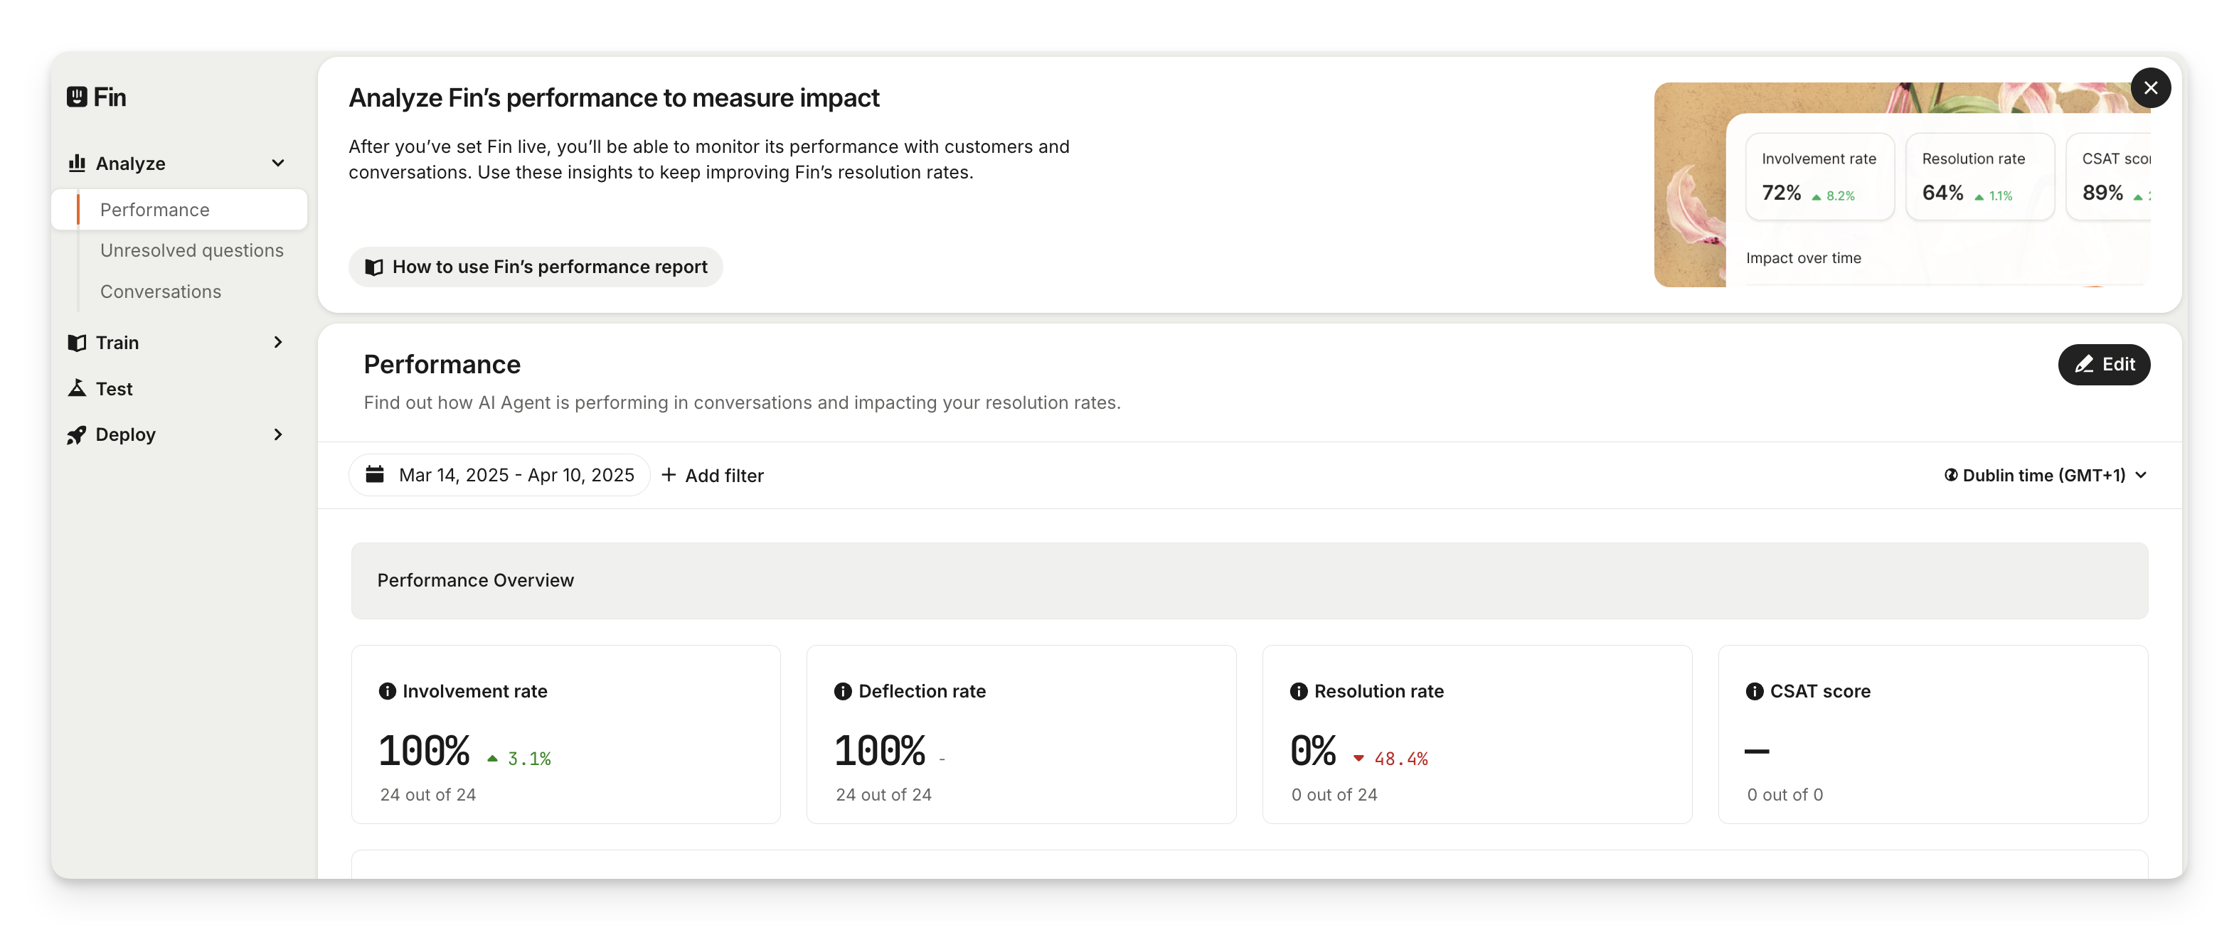The width and height of the screenshot is (2239, 930).
Task: Go to Conversations in sidebar
Action: click(161, 292)
